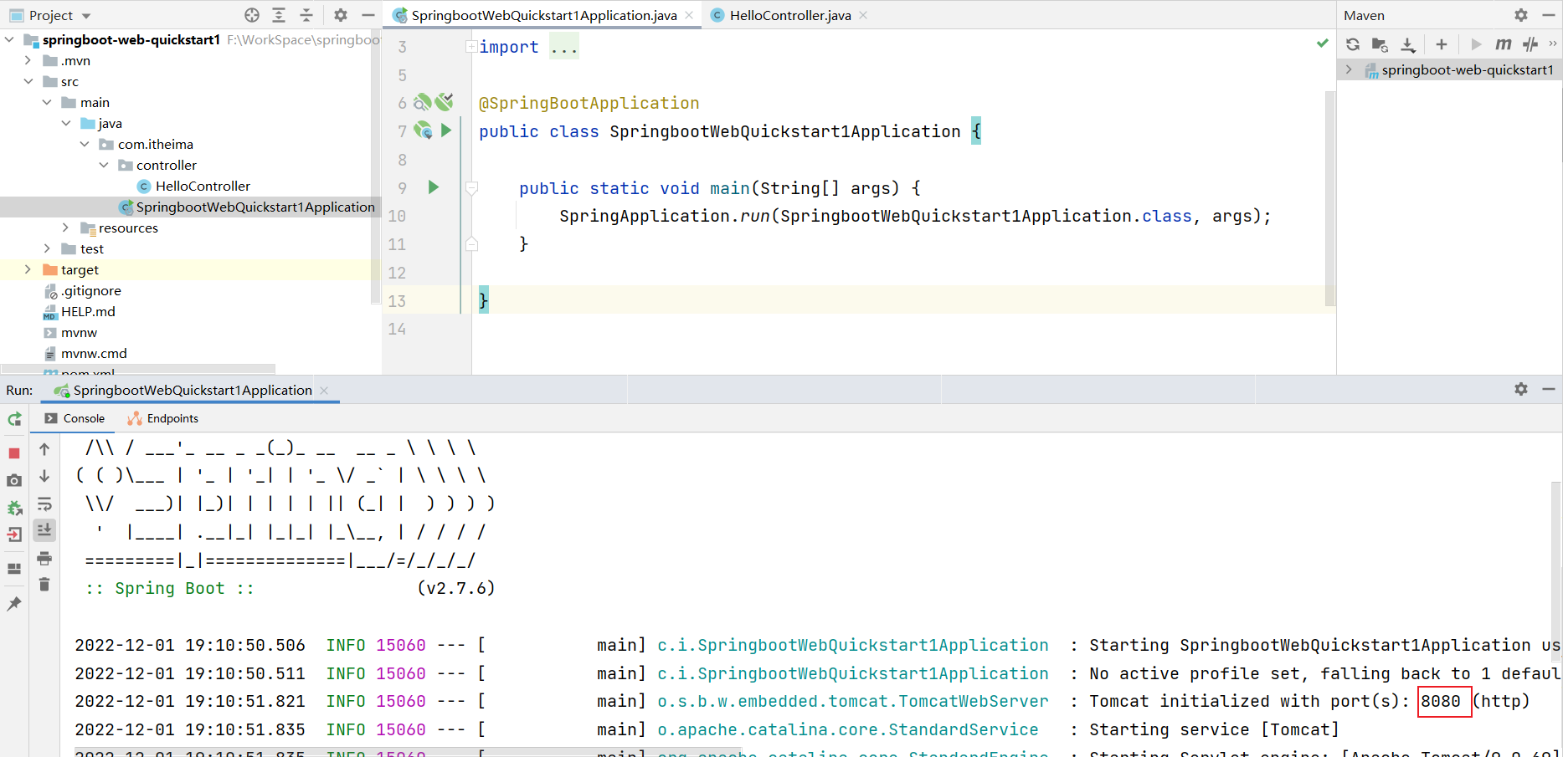Clear the console with trash icon
The width and height of the screenshot is (1563, 757).
[44, 585]
